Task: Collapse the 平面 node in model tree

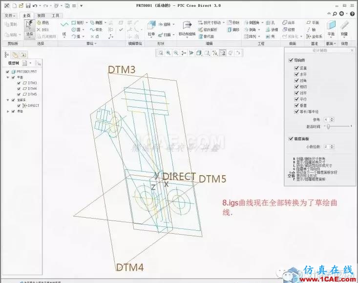Action: [8, 77]
